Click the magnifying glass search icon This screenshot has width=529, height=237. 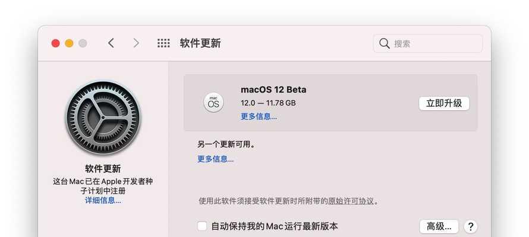pyautogui.click(x=384, y=43)
